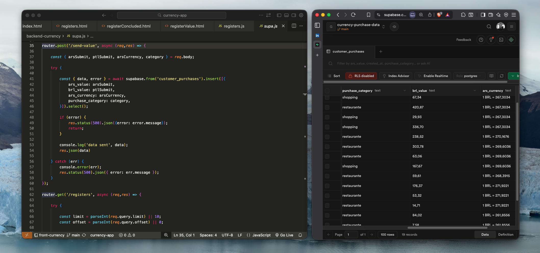Open VS Code settings gear icon

point(301,15)
